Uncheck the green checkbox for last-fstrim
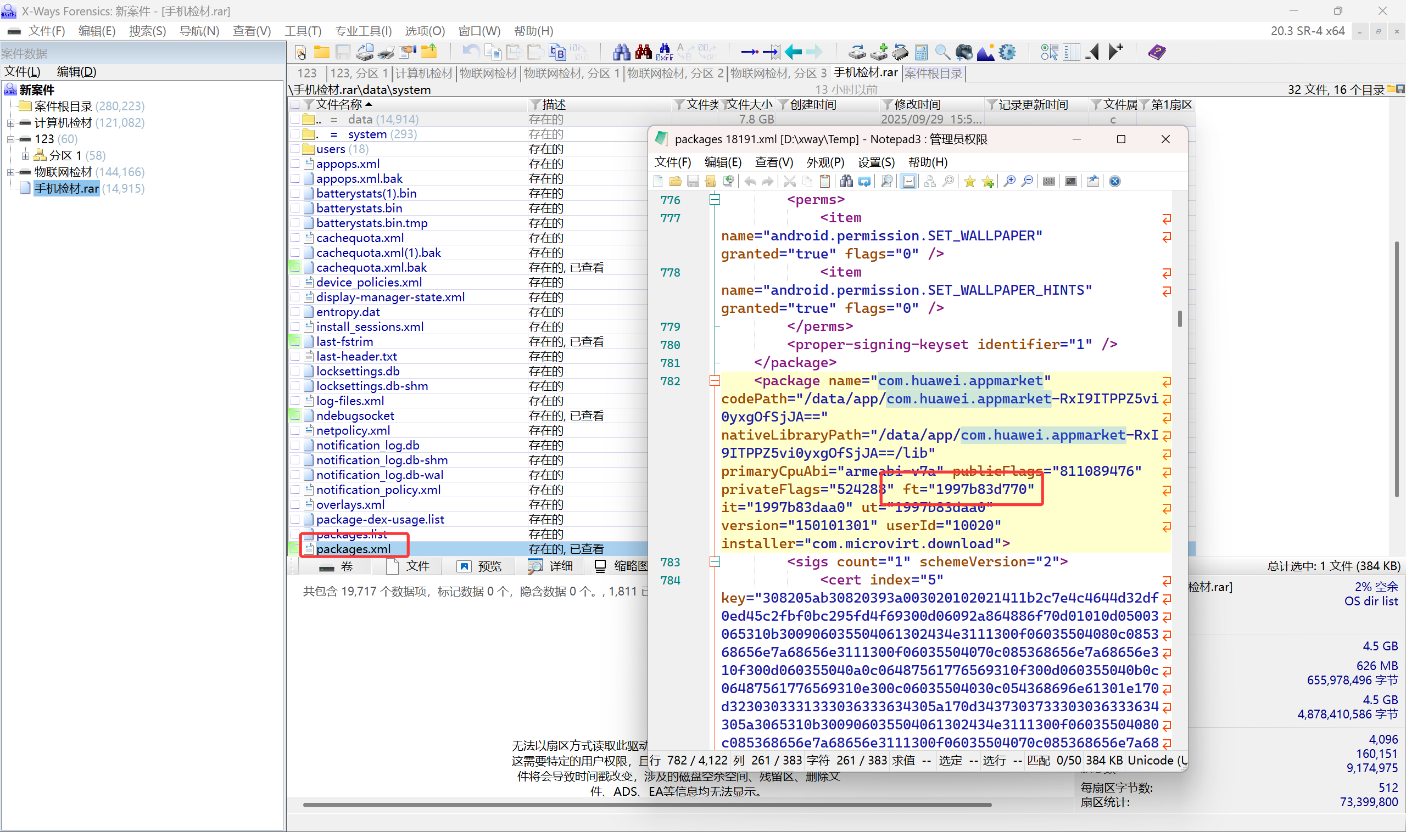 tap(295, 341)
